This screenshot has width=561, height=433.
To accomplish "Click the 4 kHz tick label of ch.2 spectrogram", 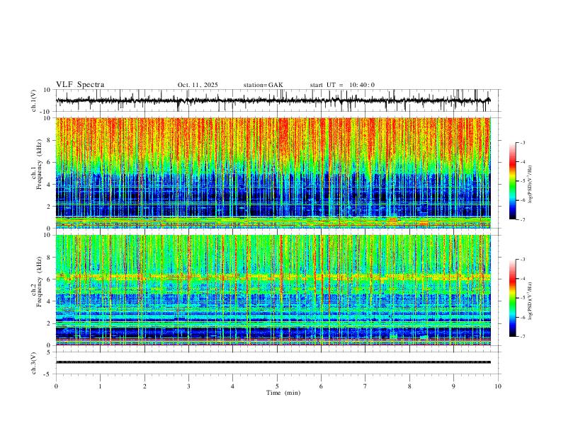I will coord(50,301).
